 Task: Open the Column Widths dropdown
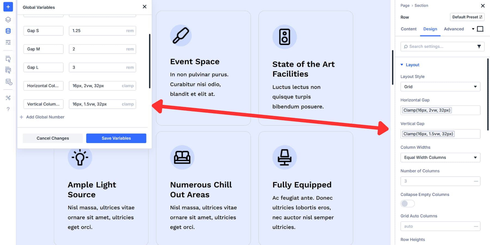click(440, 157)
